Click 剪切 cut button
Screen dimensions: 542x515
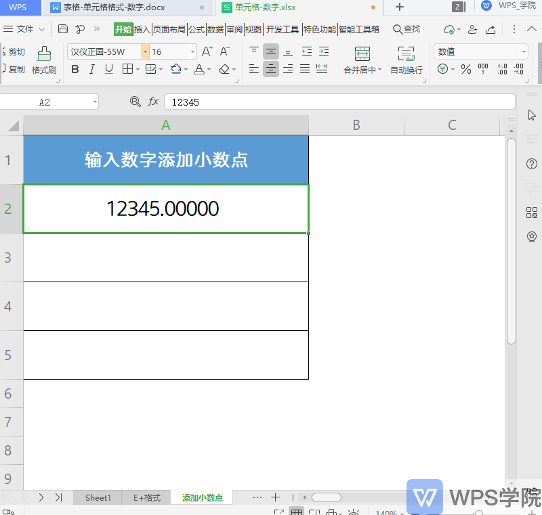(14, 52)
